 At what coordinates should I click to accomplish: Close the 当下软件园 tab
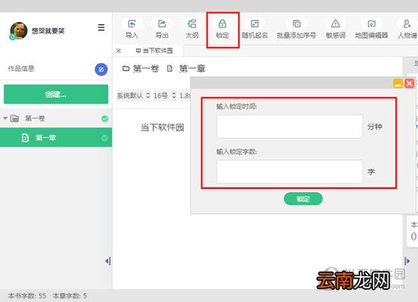tap(119, 51)
